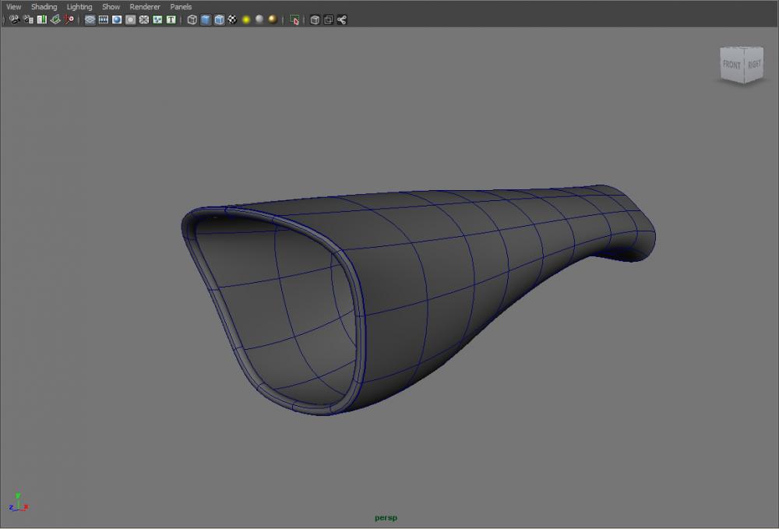Toggle use all lights yellow sphere
Image resolution: width=779 pixels, height=529 pixels.
[x=246, y=19]
